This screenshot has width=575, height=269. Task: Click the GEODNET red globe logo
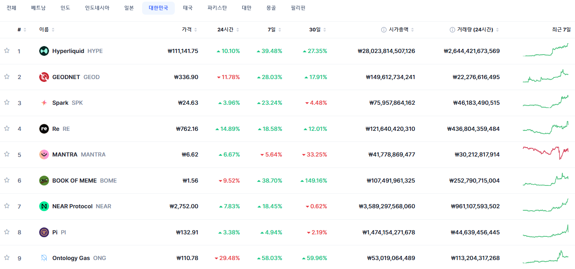click(x=44, y=77)
